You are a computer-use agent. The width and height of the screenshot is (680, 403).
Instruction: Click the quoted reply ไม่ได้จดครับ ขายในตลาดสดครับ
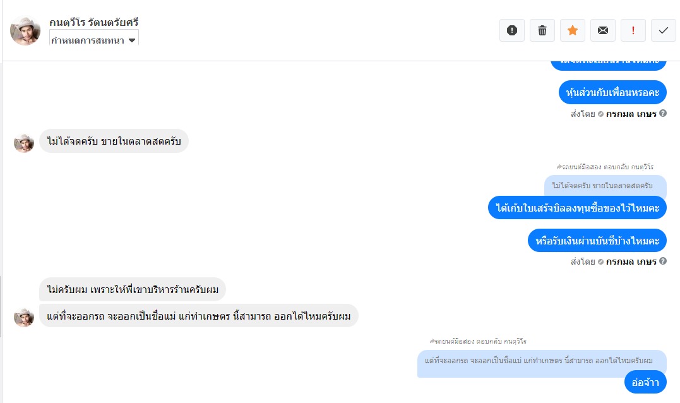[605, 185]
